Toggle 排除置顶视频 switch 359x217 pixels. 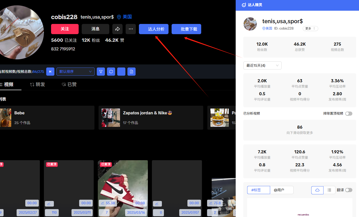coord(349,114)
